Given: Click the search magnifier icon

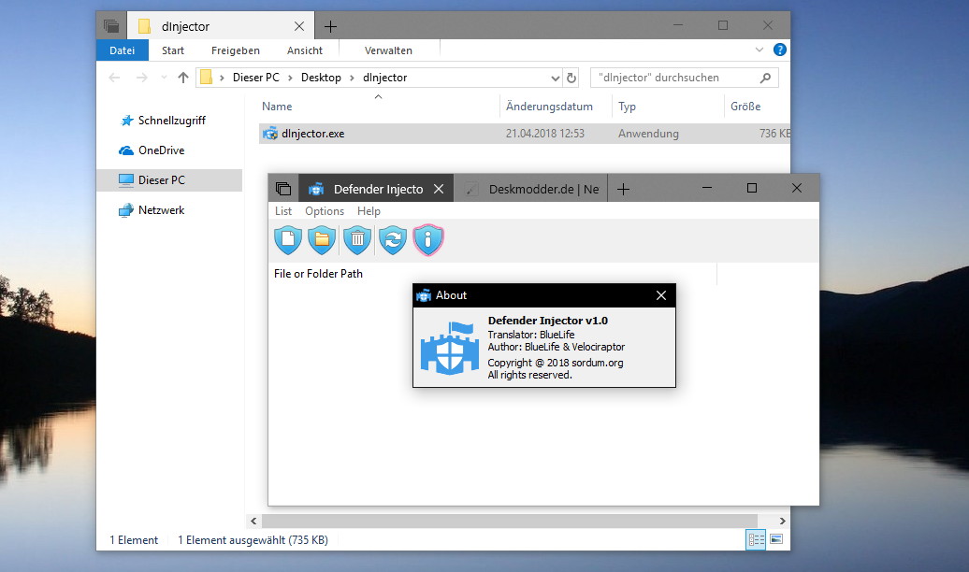Looking at the screenshot, I should click(766, 78).
